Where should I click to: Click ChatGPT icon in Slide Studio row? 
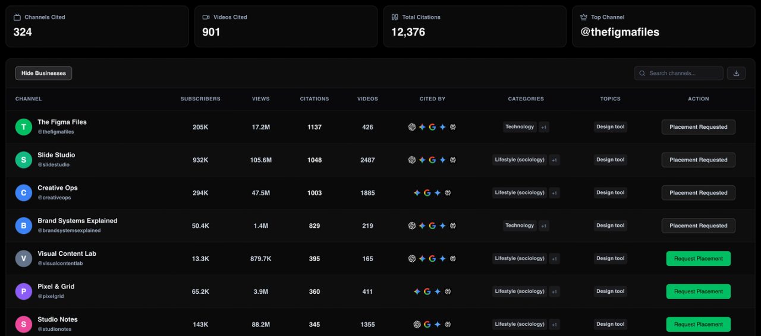pyautogui.click(x=412, y=160)
